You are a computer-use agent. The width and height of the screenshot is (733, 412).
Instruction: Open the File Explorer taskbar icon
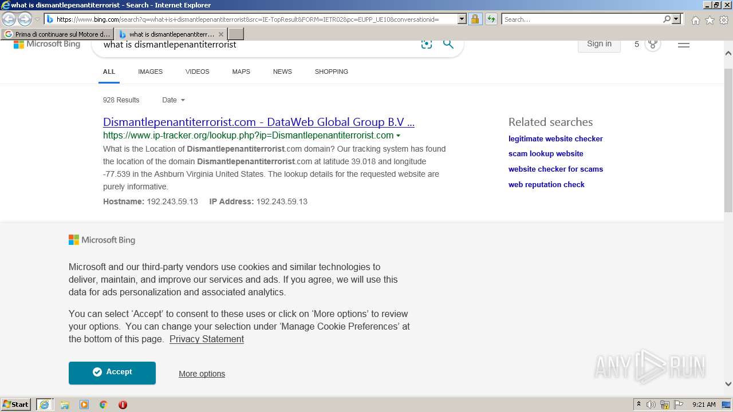coord(65,405)
